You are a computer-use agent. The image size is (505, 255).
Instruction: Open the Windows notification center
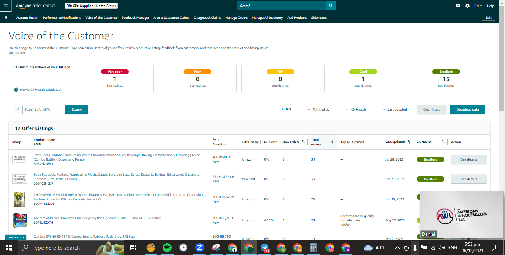tap(493, 248)
